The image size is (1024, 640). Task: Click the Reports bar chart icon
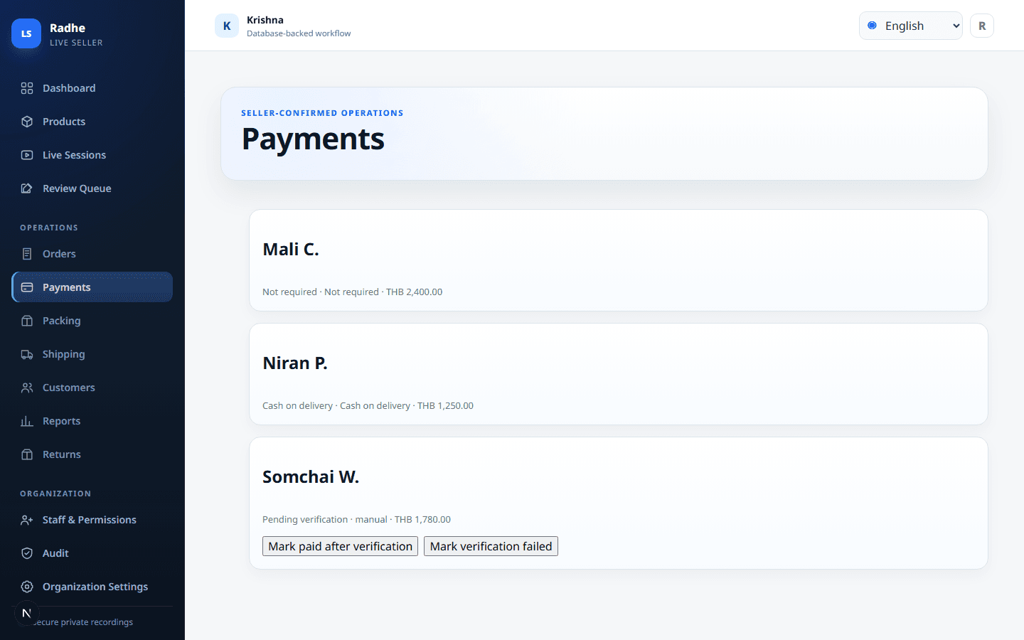[x=27, y=421]
